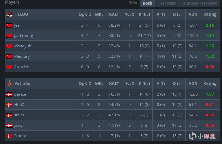
Task: Click the Denmark flag beside stavn
Action: (x=9, y=115)
